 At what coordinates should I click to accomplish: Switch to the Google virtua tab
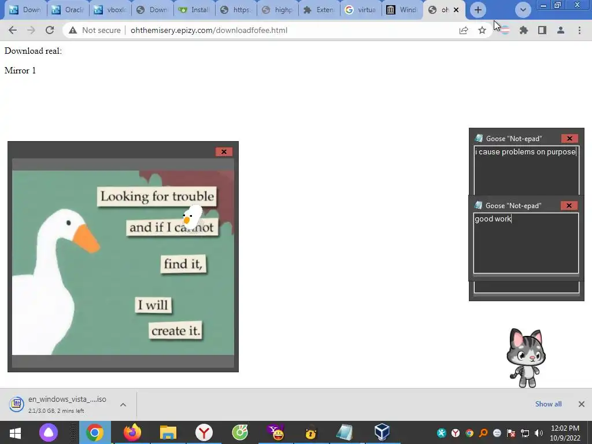(361, 10)
